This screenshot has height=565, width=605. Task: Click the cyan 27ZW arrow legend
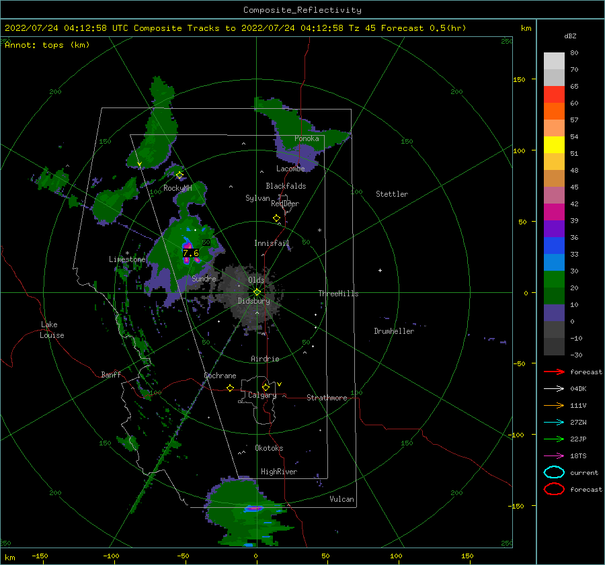(554, 423)
